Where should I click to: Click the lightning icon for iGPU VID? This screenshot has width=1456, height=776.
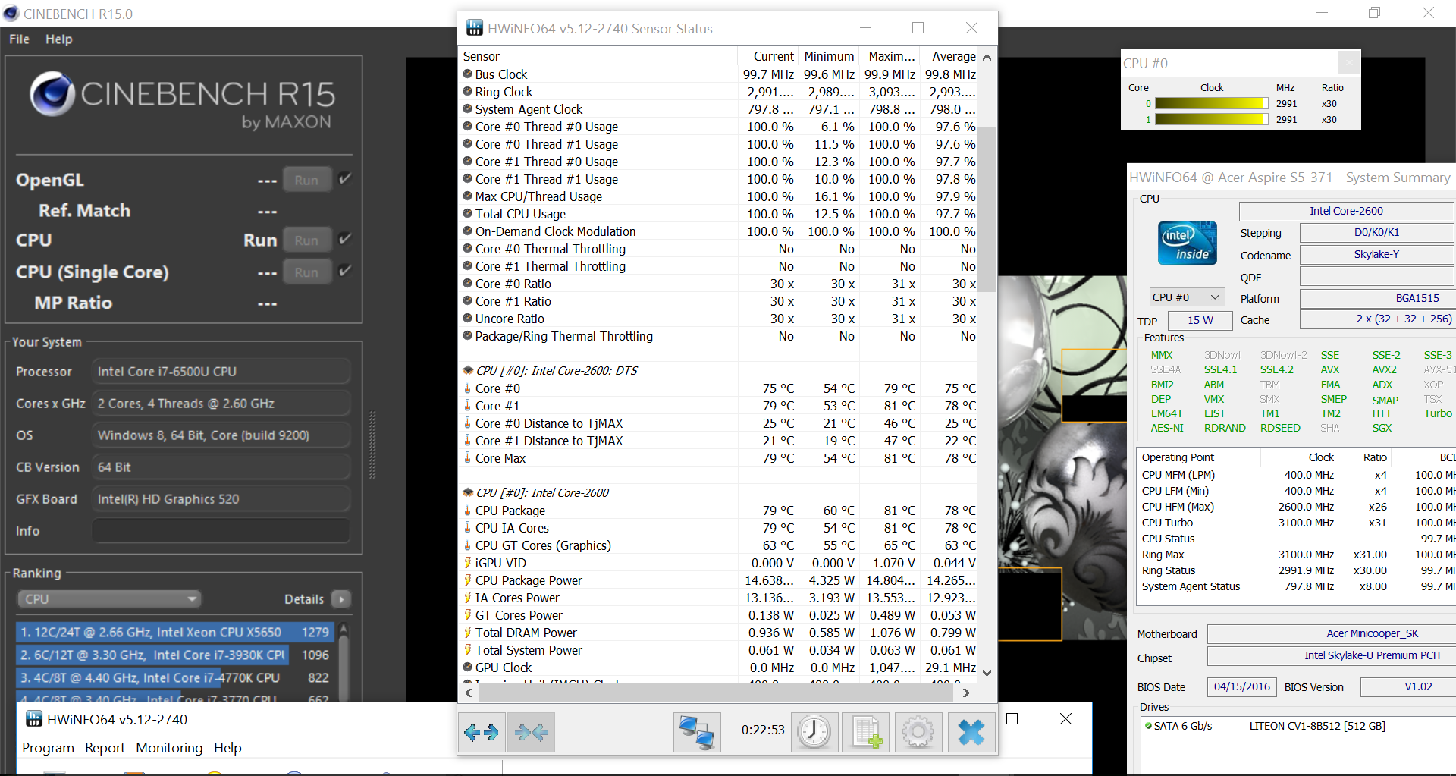click(x=468, y=562)
